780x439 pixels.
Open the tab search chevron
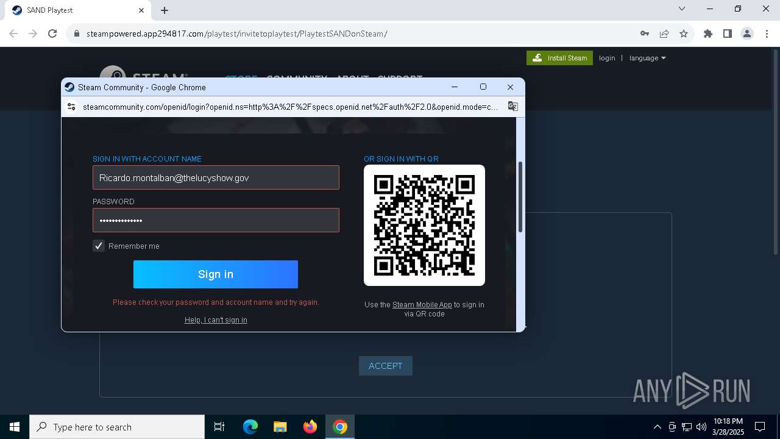682,9
